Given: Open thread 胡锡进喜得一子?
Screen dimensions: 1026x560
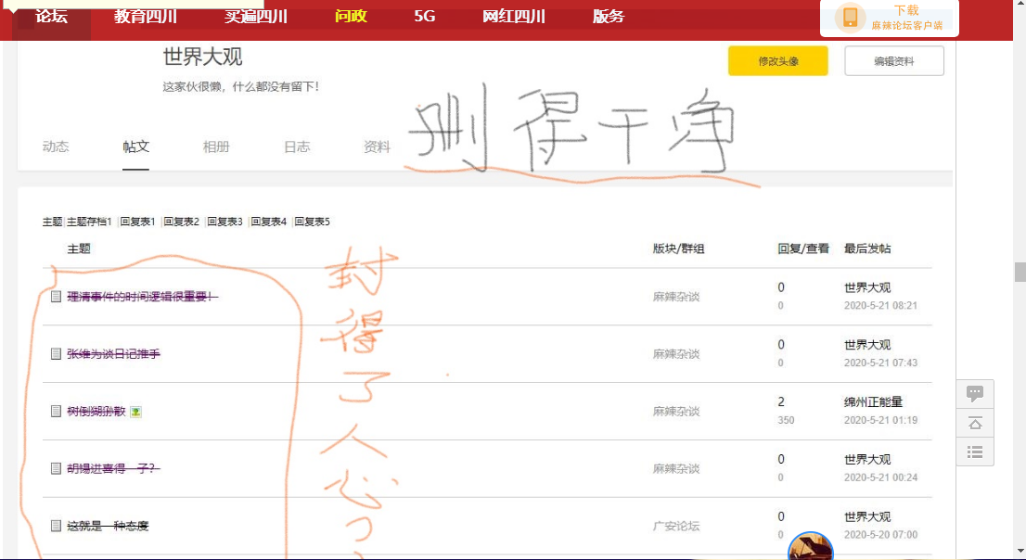Looking at the screenshot, I should pos(114,468).
